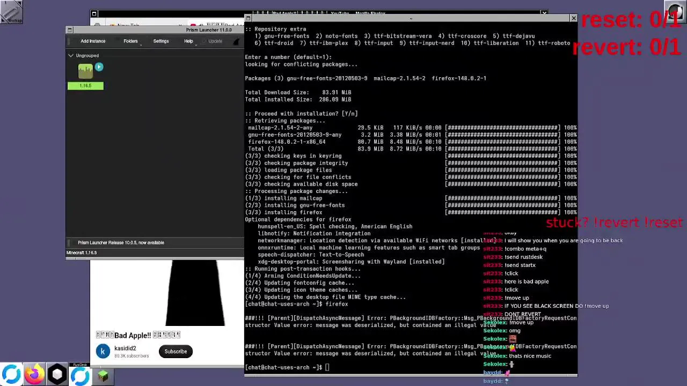Click the Bad Apple video player area
This screenshot has width=687, height=386.
click(x=167, y=293)
